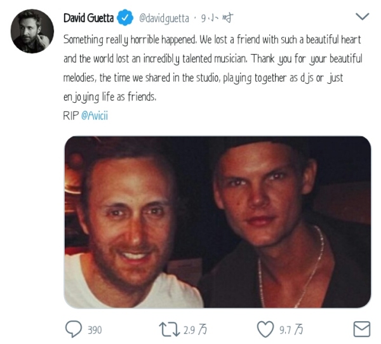Send tweet via the envelope message icon
The height and width of the screenshot is (344, 381).
pos(361,329)
